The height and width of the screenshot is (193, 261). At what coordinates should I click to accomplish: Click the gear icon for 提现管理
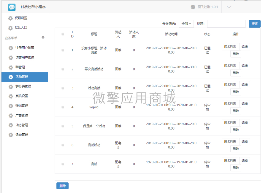click(x=11, y=106)
